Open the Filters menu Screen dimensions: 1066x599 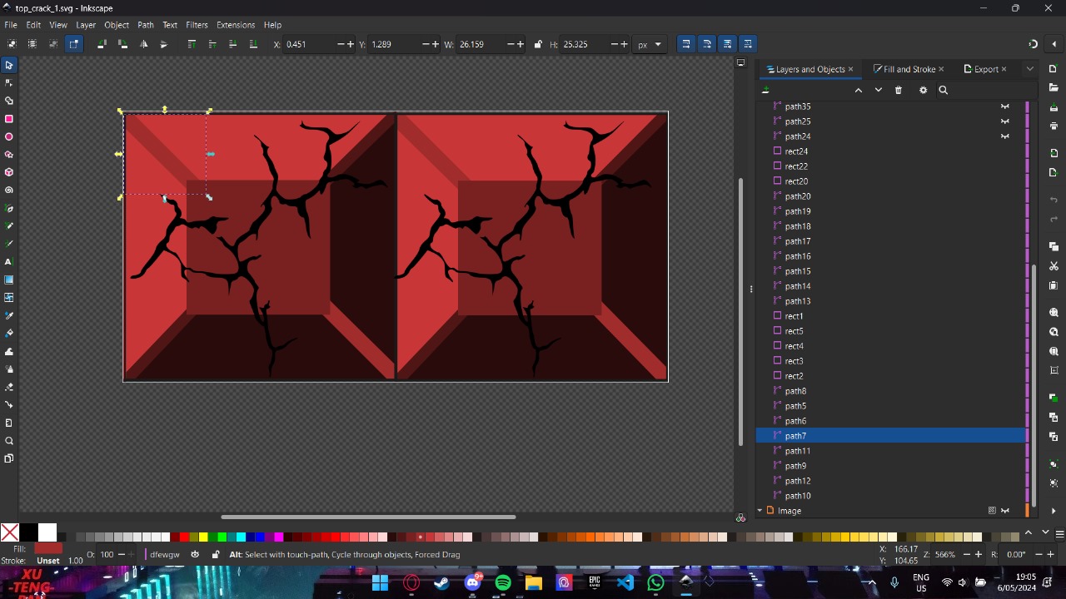click(x=197, y=25)
